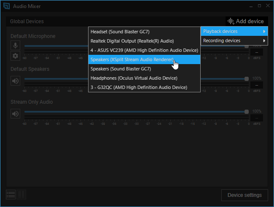Expand arrow beside Playback devices
Viewport: 274px width, 207px height.
(264, 31)
